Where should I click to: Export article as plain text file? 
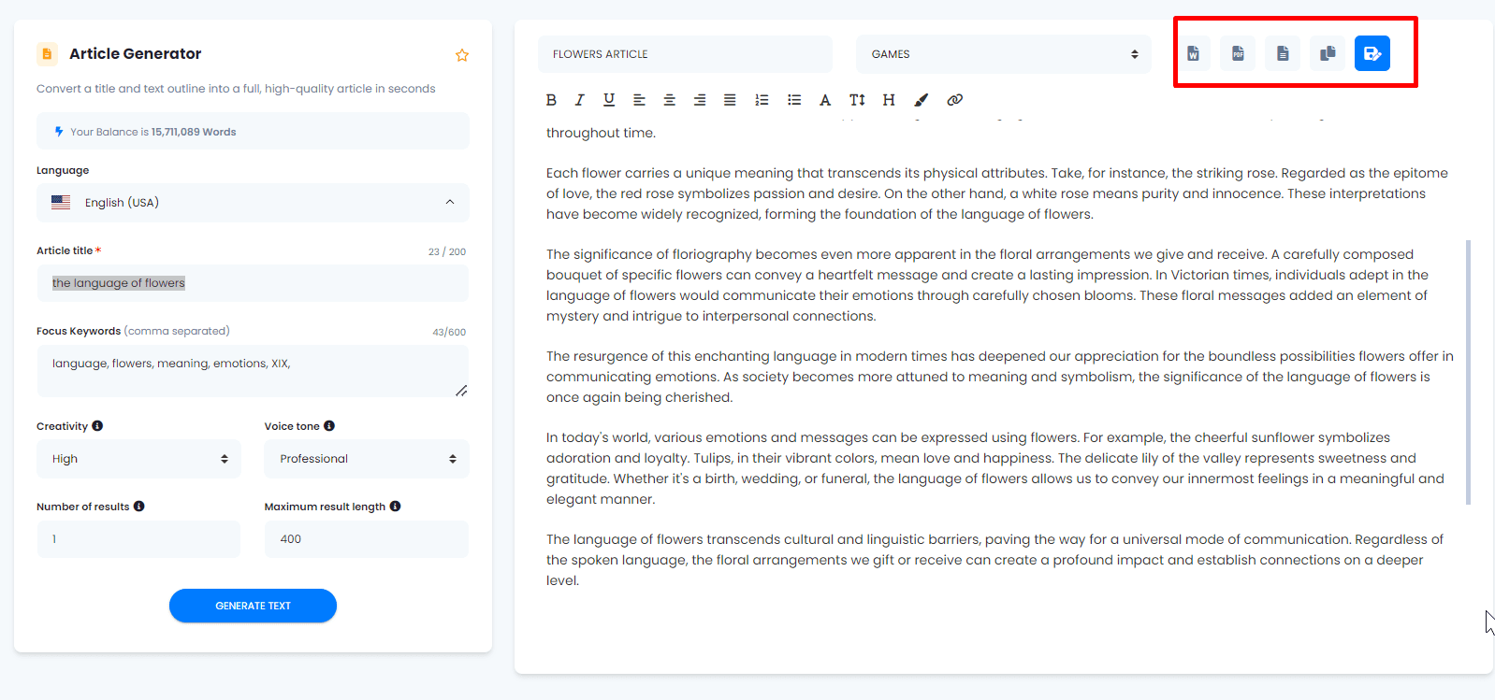pyautogui.click(x=1283, y=53)
